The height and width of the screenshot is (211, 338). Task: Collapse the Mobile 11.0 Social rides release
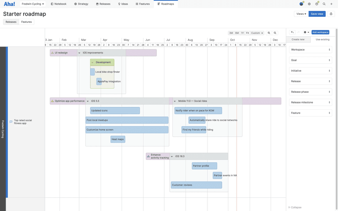(x=175, y=101)
